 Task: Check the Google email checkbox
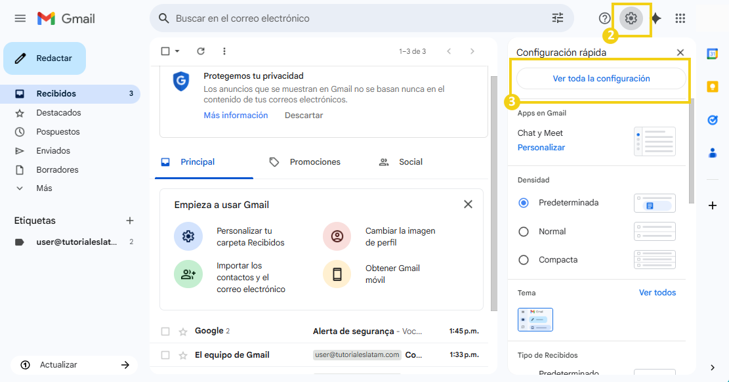coord(165,331)
